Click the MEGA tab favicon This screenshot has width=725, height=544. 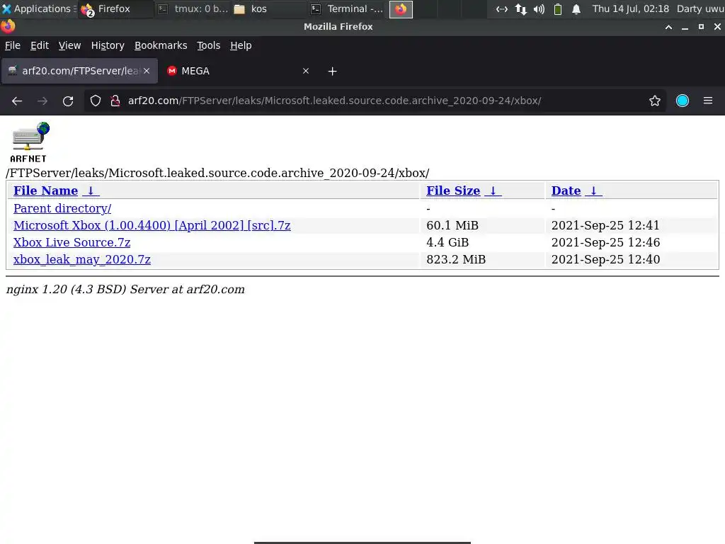pyautogui.click(x=171, y=71)
